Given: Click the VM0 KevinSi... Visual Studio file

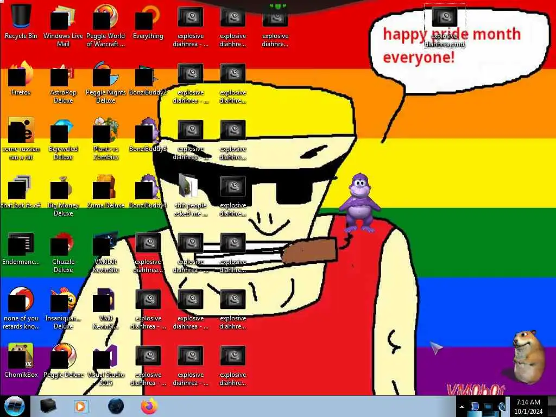Looking at the screenshot, I should click(105, 308).
